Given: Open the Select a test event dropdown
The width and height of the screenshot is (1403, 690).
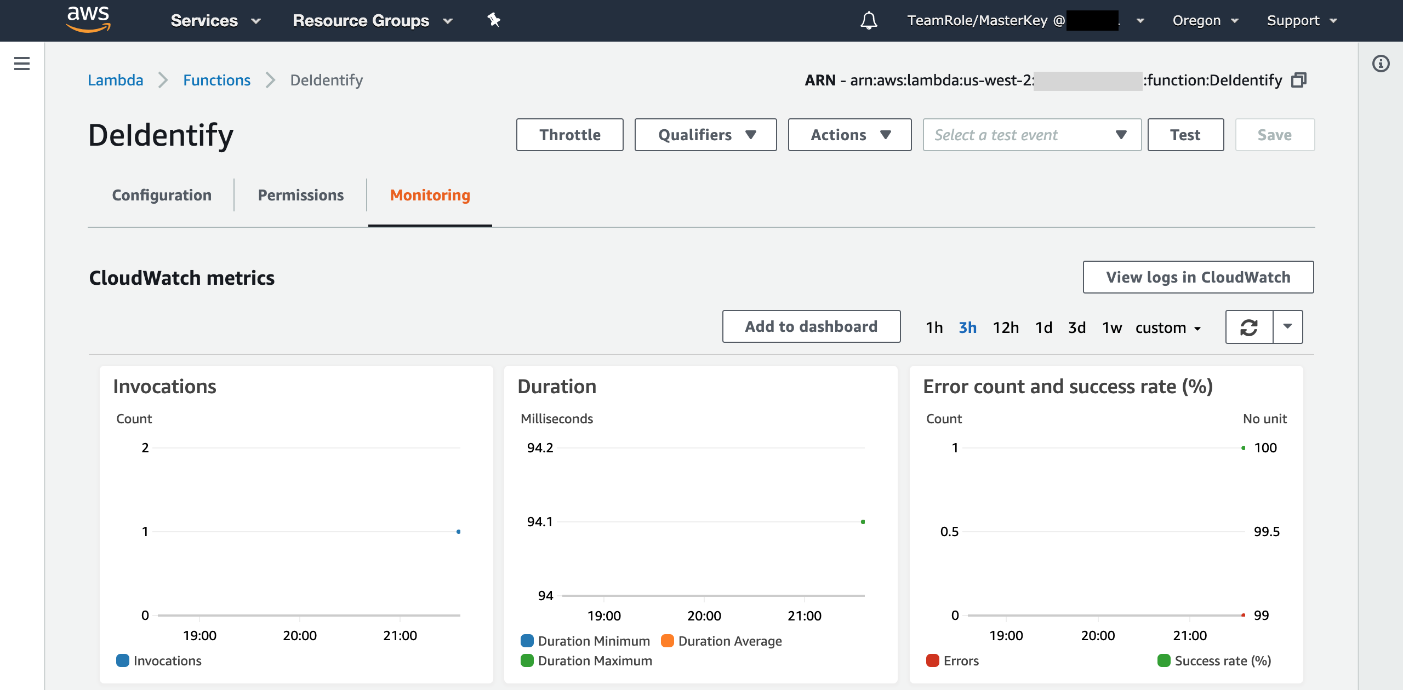Looking at the screenshot, I should click(x=1032, y=135).
